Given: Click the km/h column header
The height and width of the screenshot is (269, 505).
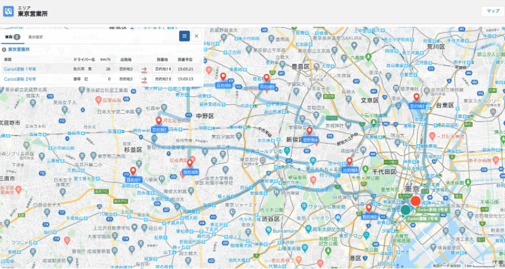Looking at the screenshot, I should click(105, 59).
